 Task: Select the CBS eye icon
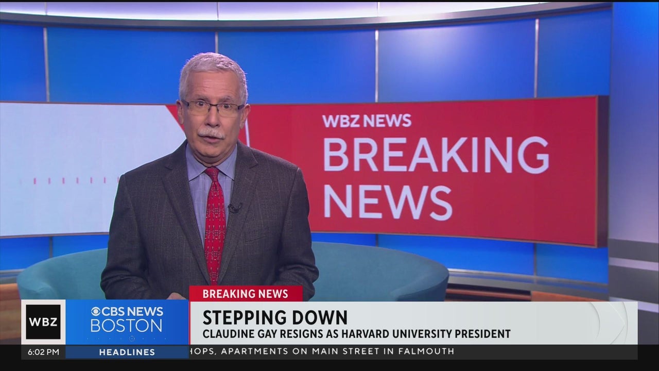click(96, 311)
